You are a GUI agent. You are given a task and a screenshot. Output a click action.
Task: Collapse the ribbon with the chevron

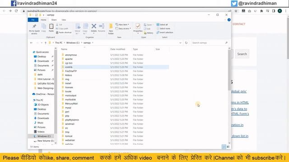(x=225, y=20)
